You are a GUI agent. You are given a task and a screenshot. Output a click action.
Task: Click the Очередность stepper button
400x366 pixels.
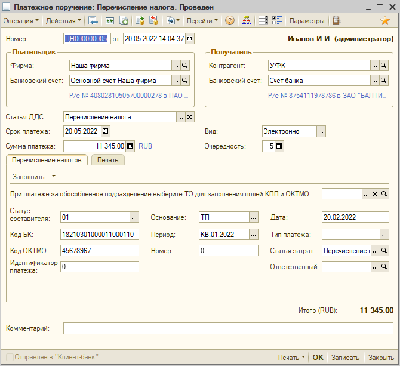[279, 146]
